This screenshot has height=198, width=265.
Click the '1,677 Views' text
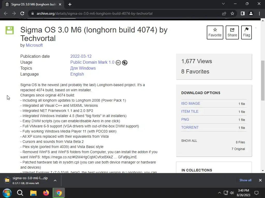[x=197, y=61]
